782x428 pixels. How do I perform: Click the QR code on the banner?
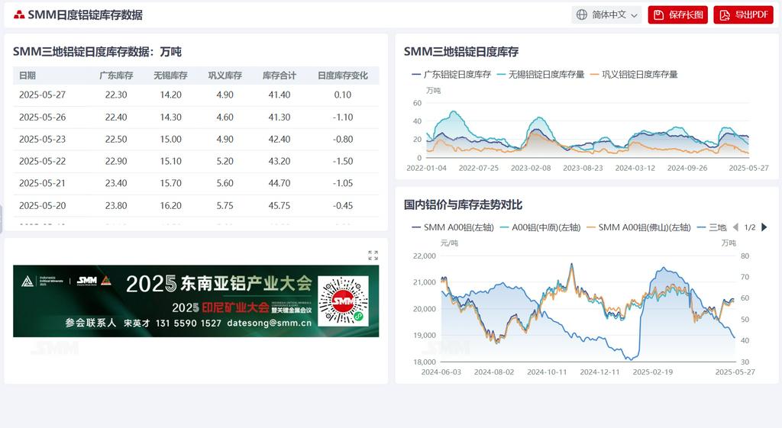[x=343, y=301]
